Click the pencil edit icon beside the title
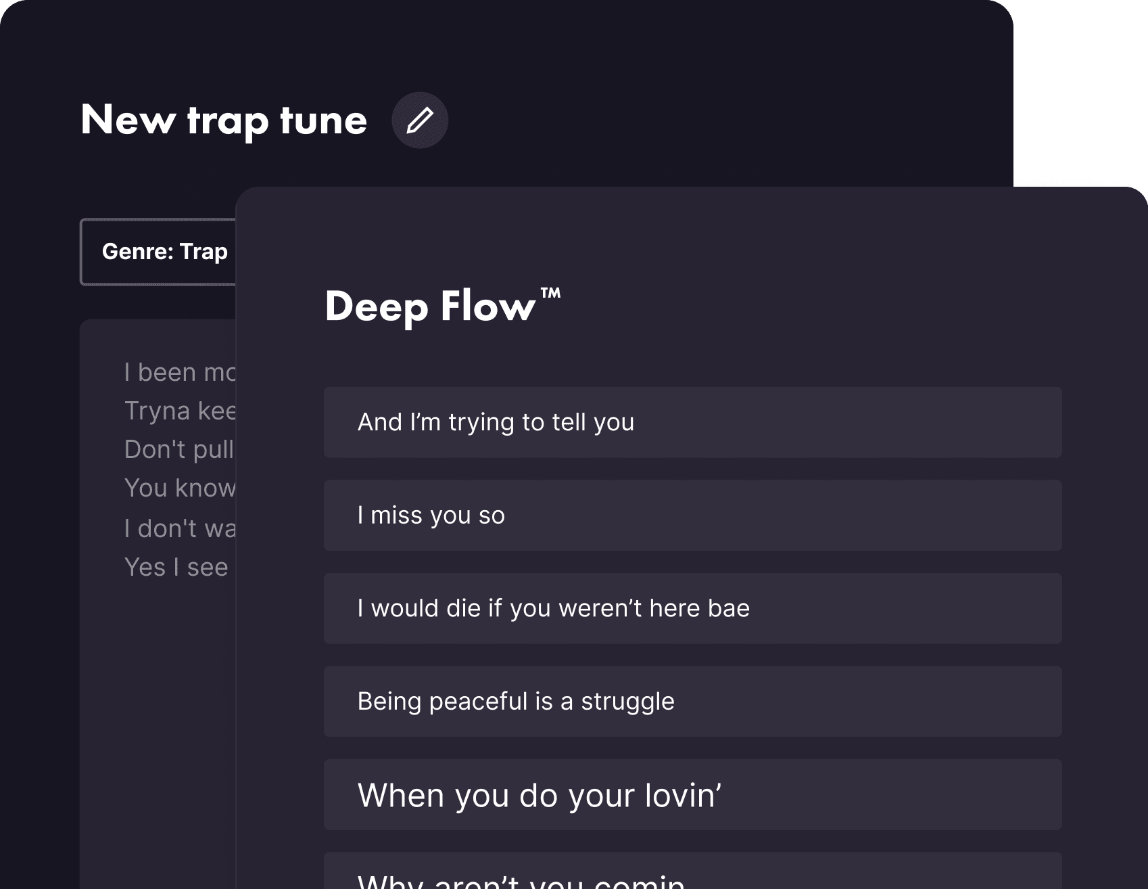The height and width of the screenshot is (889, 1148). tap(420, 120)
